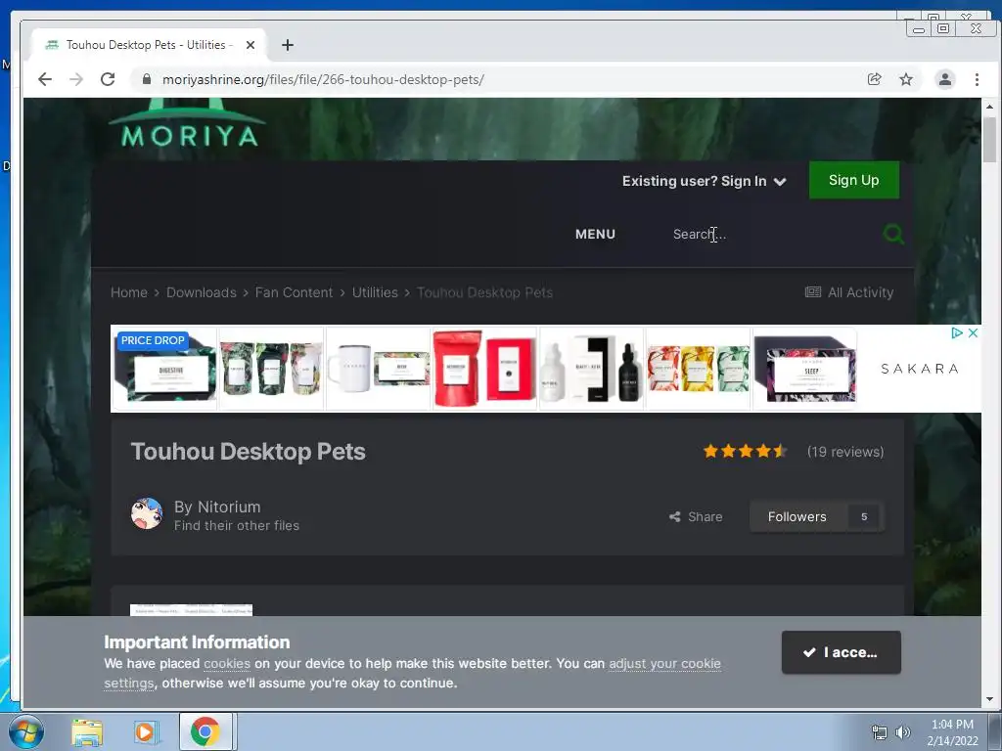Open Downloads breadcrumb link
Viewport: 1002px width, 751px height.
tap(202, 292)
